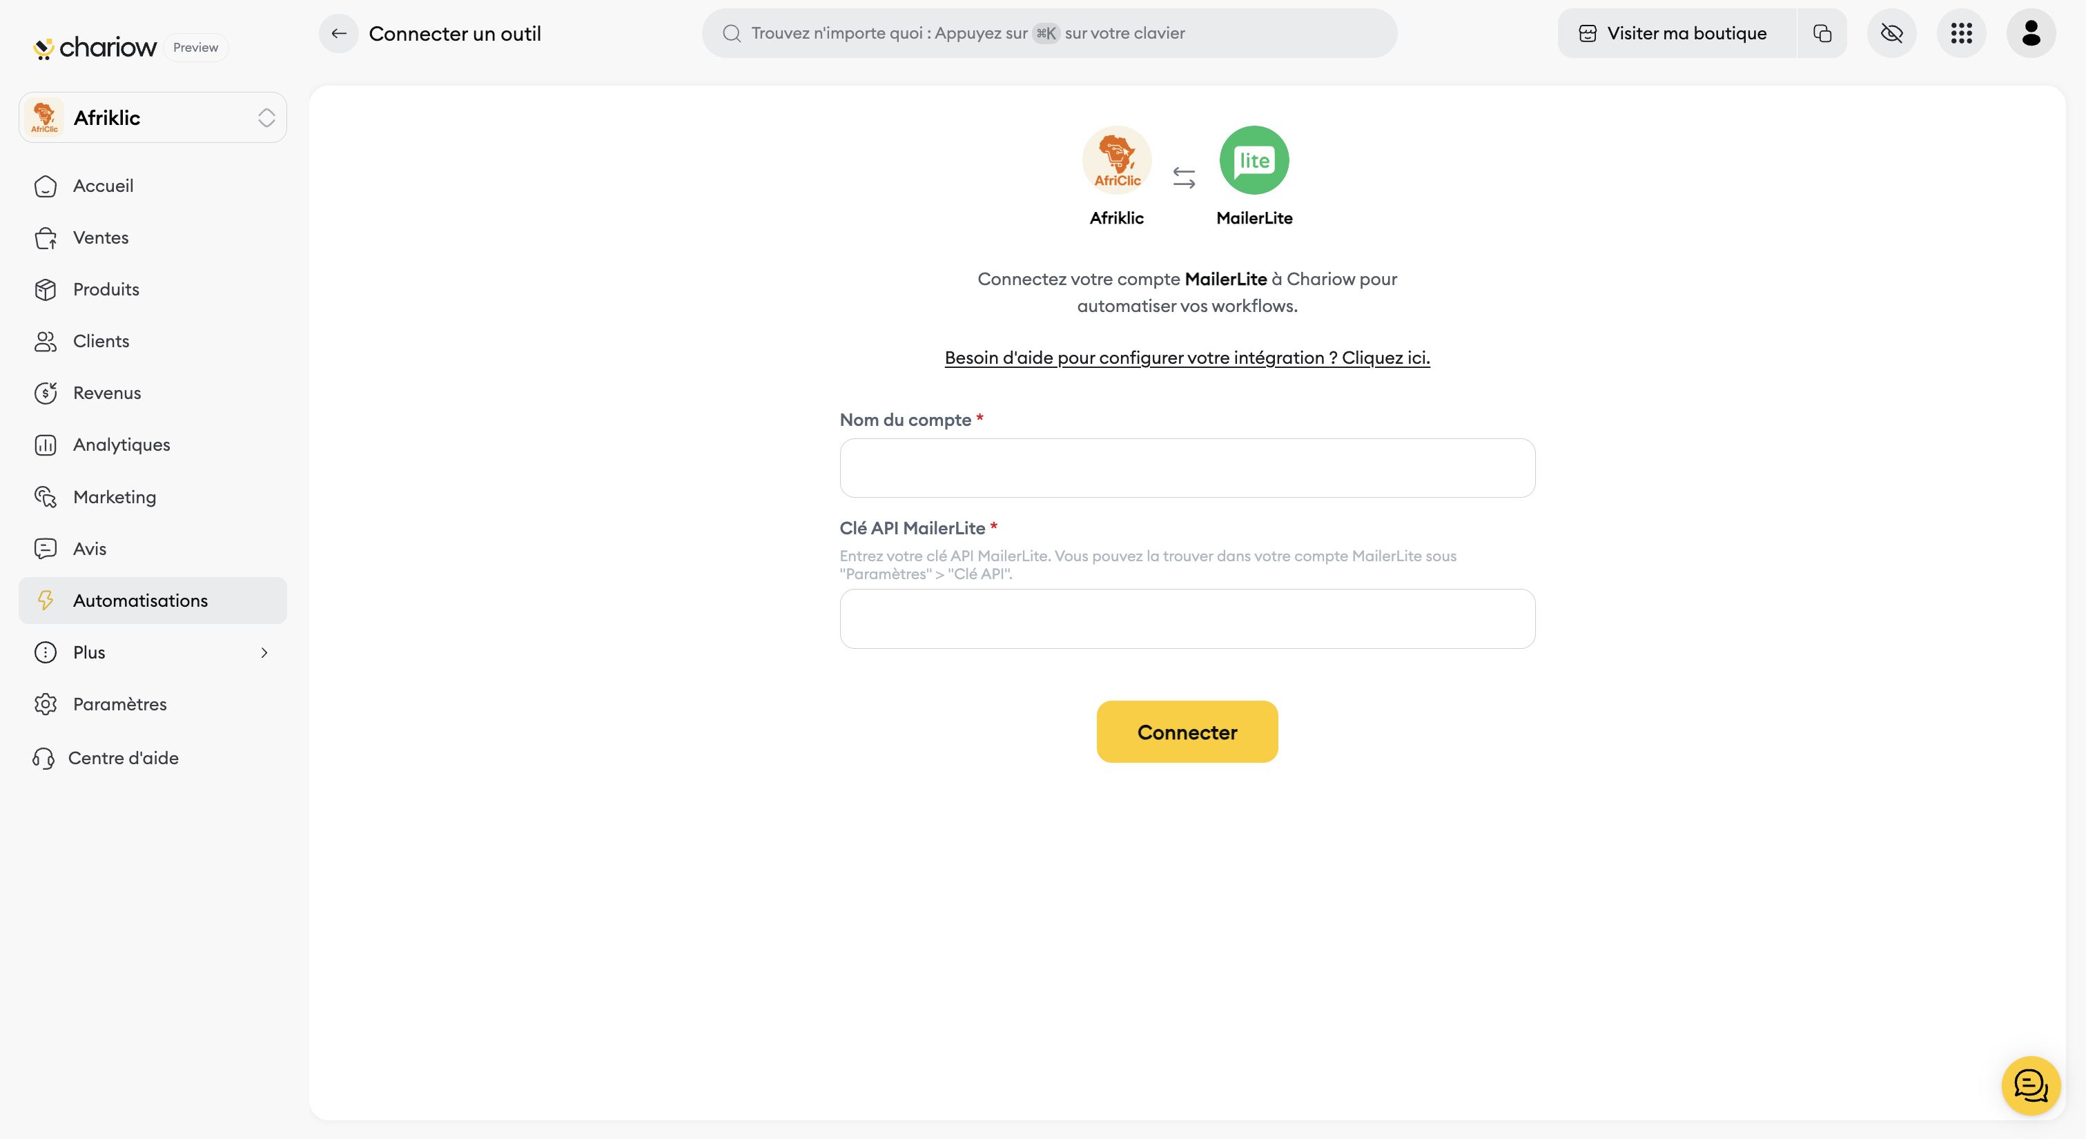Open the apps grid menu
The height and width of the screenshot is (1139, 2086).
pos(1961,33)
